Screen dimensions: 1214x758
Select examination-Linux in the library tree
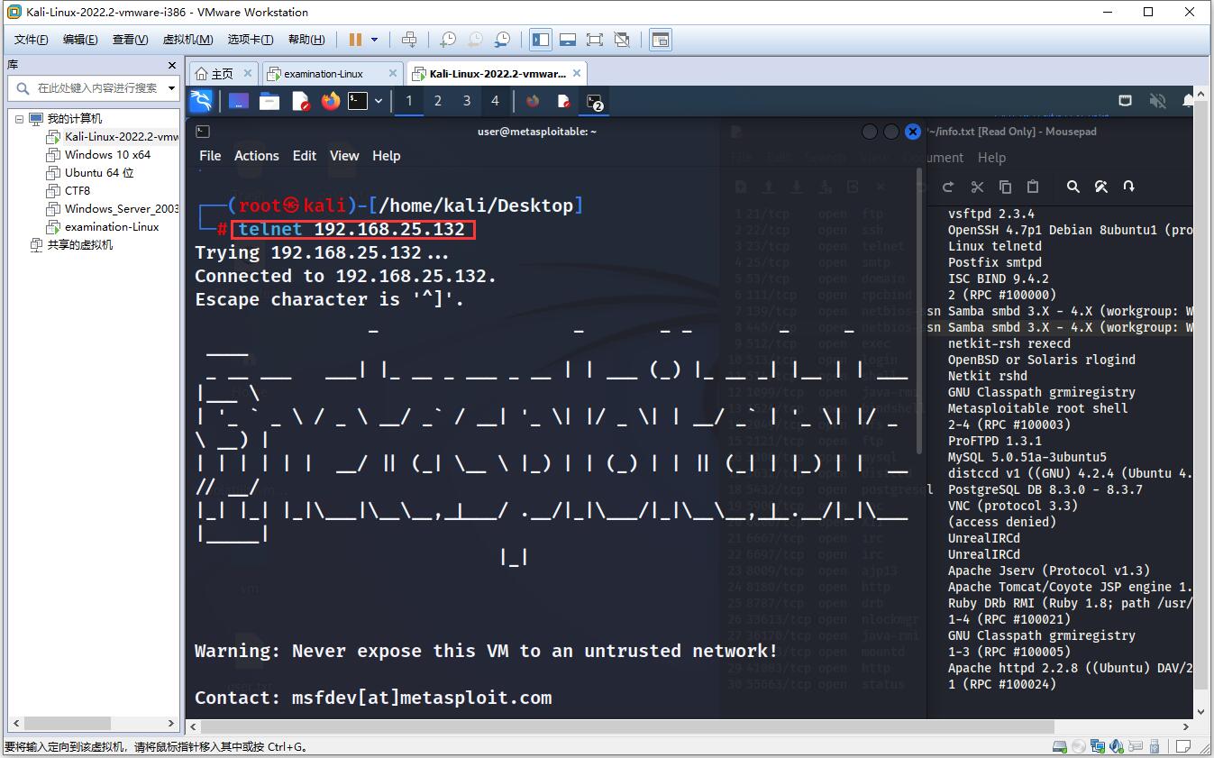112,227
